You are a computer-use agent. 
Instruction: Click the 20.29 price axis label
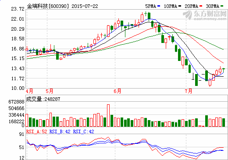(18, 29)
